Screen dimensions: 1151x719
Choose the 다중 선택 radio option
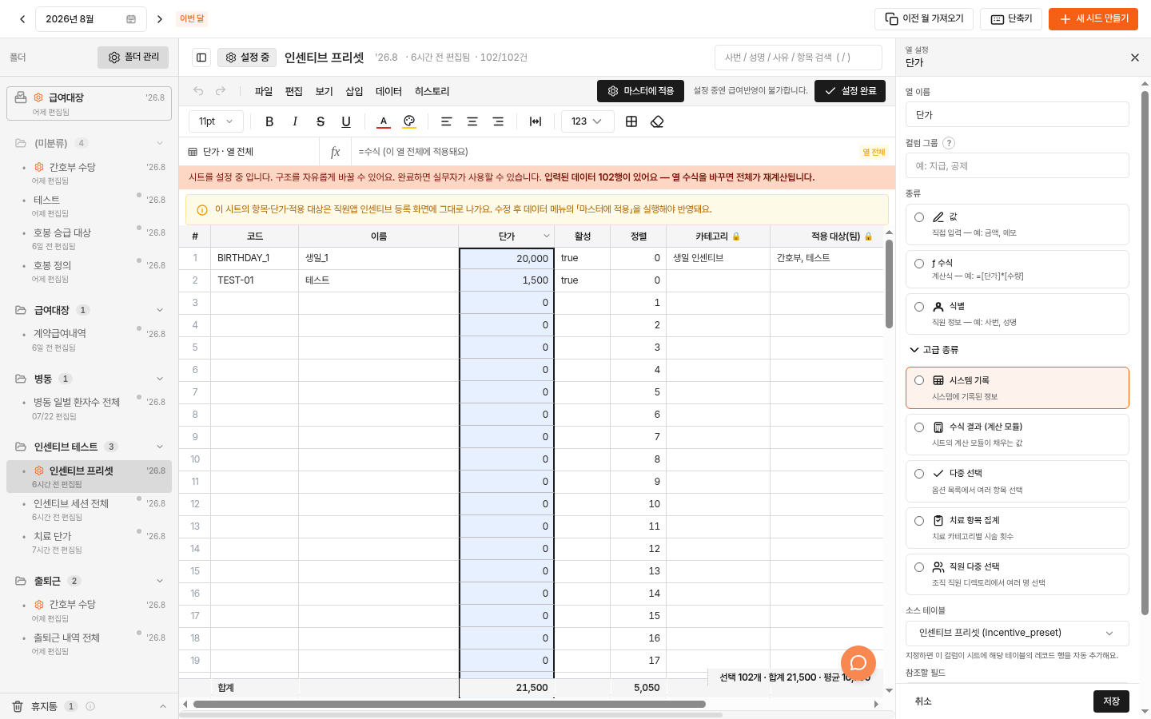[x=919, y=474]
